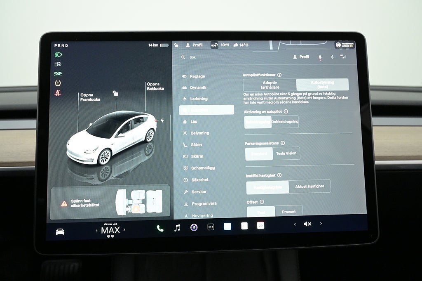This screenshot has width=422, height=281.
Task: Go to Belysning settings
Action: click(200, 133)
